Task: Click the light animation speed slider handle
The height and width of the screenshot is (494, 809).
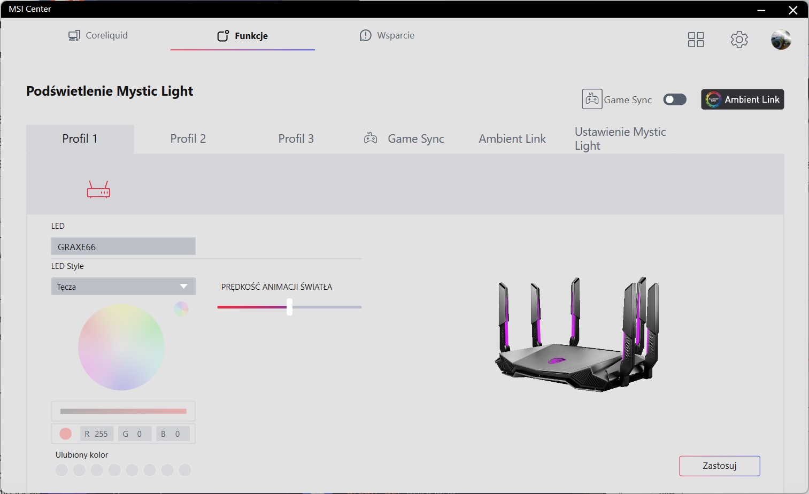Action: 289,307
